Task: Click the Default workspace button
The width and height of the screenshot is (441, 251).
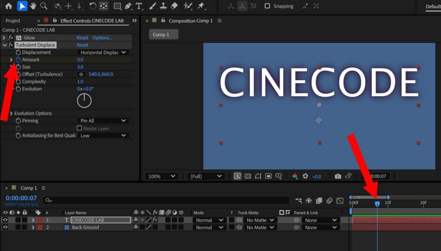Action: tap(433, 6)
